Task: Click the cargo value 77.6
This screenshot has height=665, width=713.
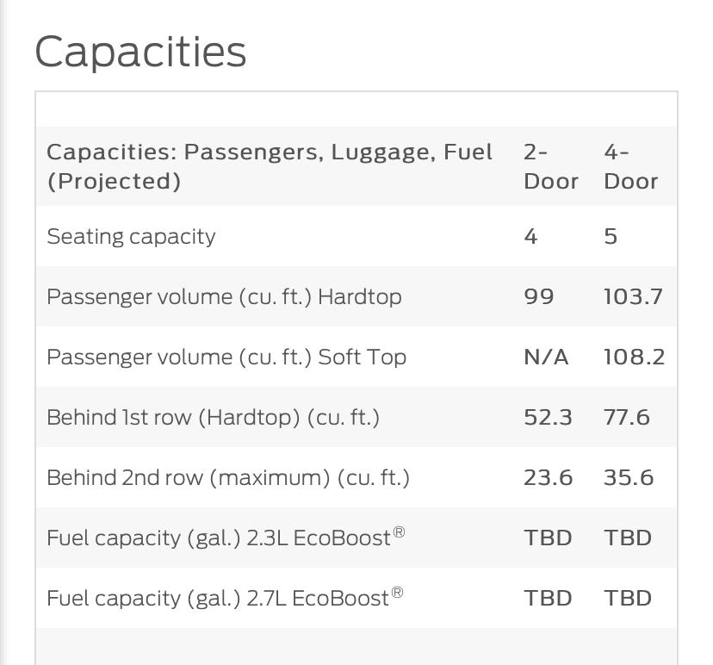Action: [x=627, y=418]
